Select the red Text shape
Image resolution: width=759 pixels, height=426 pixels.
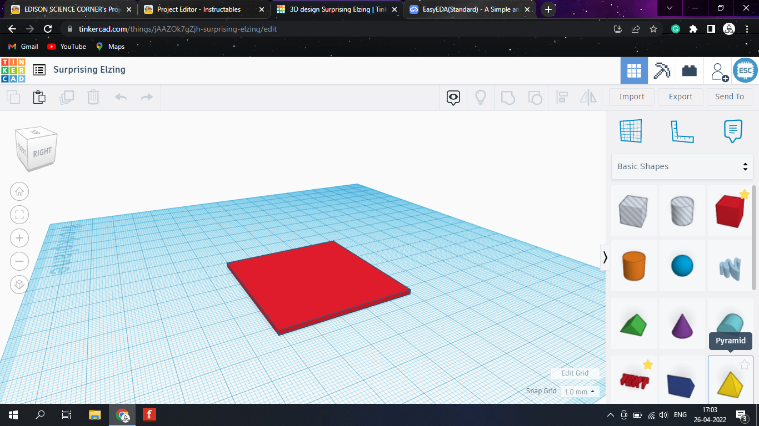pos(634,381)
